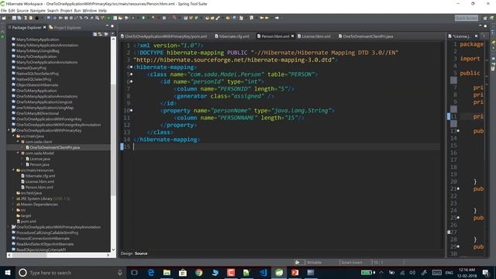496x279 pixels.
Task: Close the License.java editor tab on right
Action: 476,36
